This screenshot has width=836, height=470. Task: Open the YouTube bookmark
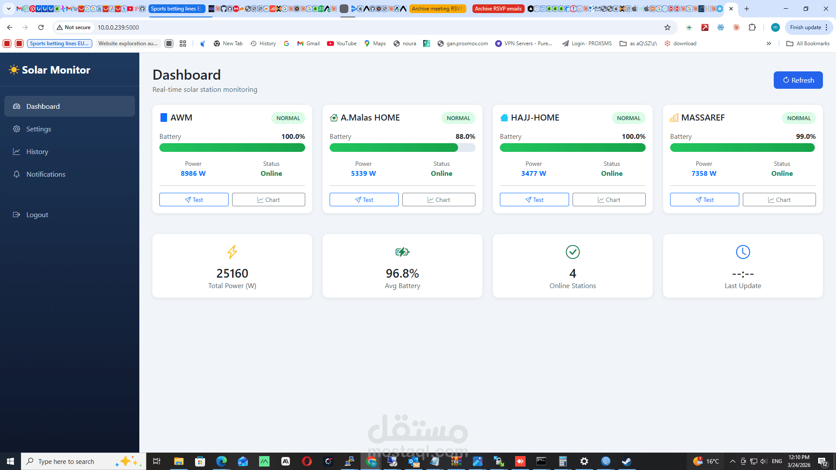pyautogui.click(x=342, y=44)
